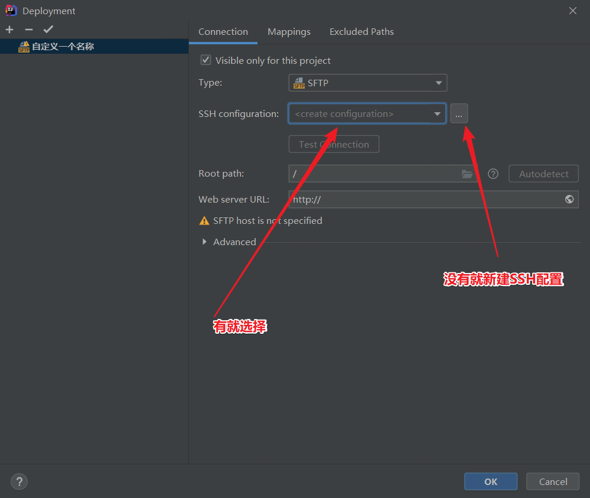Click into the Web server URL field
Image resolution: width=590 pixels, height=498 pixels.
click(x=425, y=200)
